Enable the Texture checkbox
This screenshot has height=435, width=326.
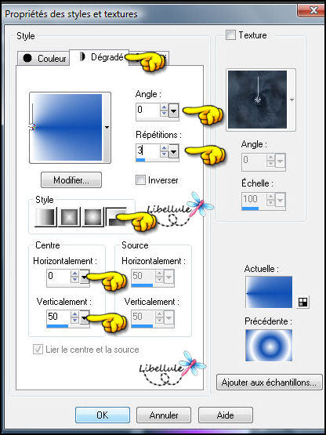click(x=230, y=35)
